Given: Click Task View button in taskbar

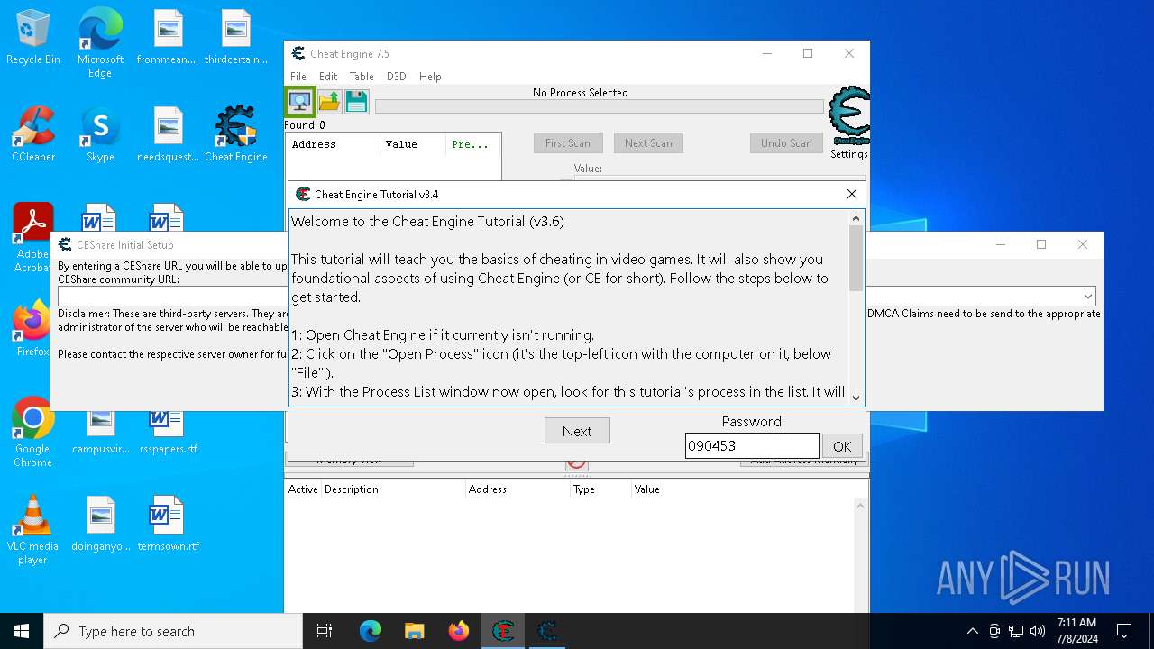Looking at the screenshot, I should (x=325, y=631).
